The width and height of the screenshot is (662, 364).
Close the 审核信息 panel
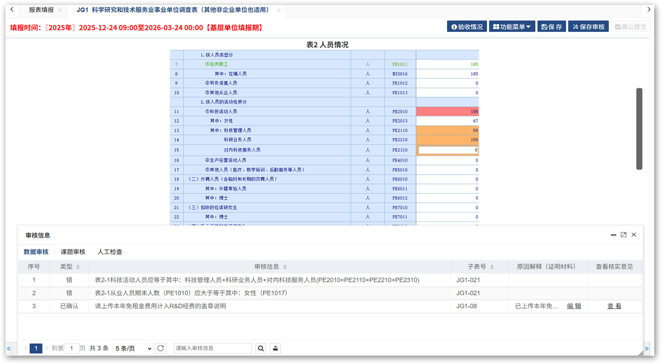pyautogui.click(x=634, y=235)
